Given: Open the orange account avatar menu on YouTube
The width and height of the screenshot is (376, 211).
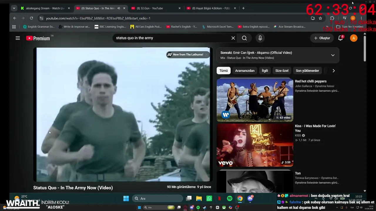Looking at the screenshot, I should tap(354, 38).
